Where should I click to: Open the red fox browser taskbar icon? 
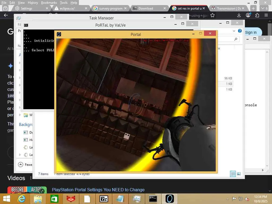pyautogui.click(x=71, y=199)
